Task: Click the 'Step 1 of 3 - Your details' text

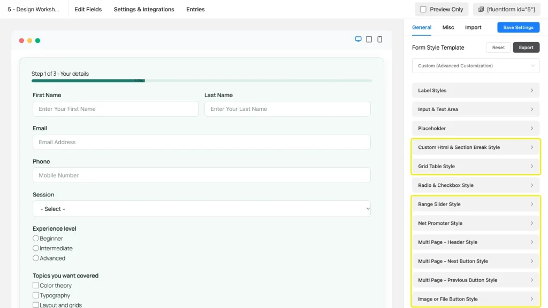Action: click(x=60, y=74)
